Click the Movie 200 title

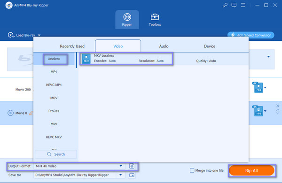[23, 90]
